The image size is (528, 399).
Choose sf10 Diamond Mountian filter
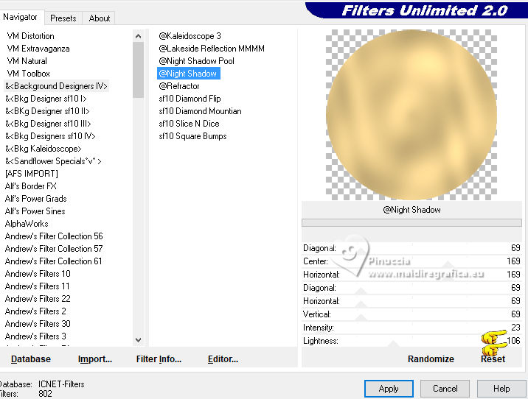point(200,111)
